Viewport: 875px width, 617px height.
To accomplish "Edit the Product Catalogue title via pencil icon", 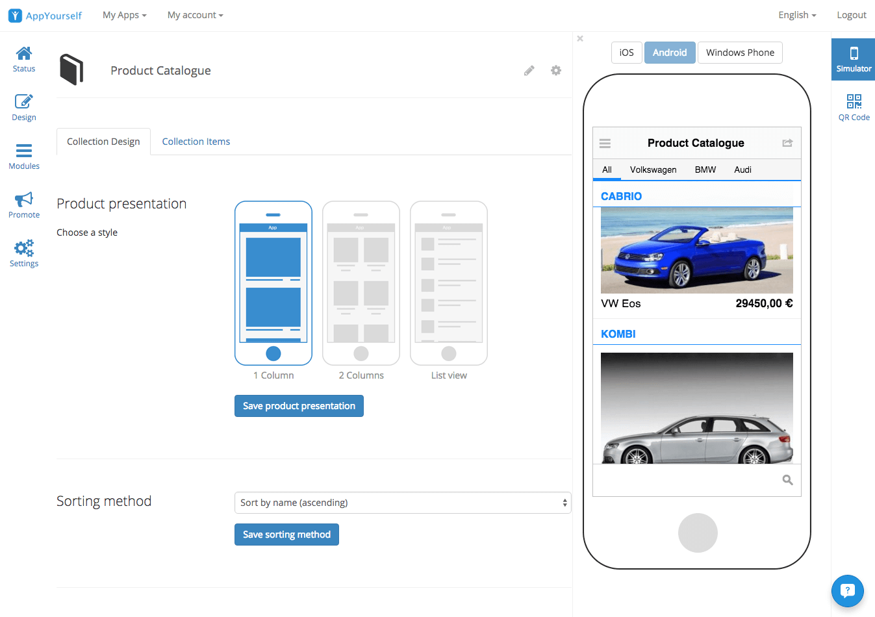I will point(529,70).
